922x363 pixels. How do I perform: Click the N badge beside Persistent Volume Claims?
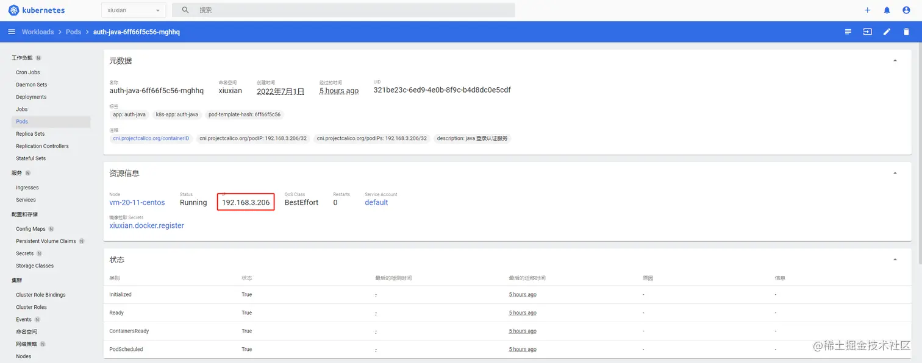(x=82, y=241)
